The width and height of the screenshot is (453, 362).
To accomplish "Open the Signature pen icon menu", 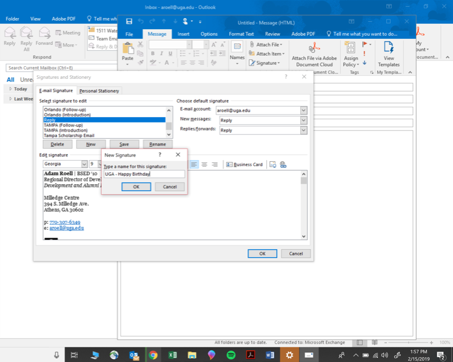I will click(252, 62).
